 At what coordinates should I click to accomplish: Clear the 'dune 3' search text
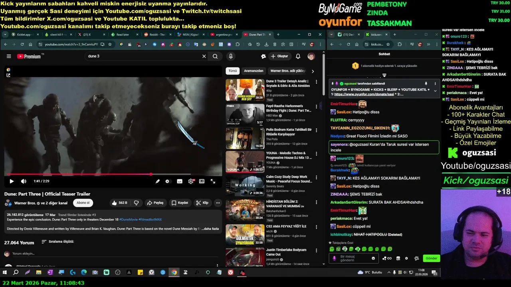click(x=204, y=56)
